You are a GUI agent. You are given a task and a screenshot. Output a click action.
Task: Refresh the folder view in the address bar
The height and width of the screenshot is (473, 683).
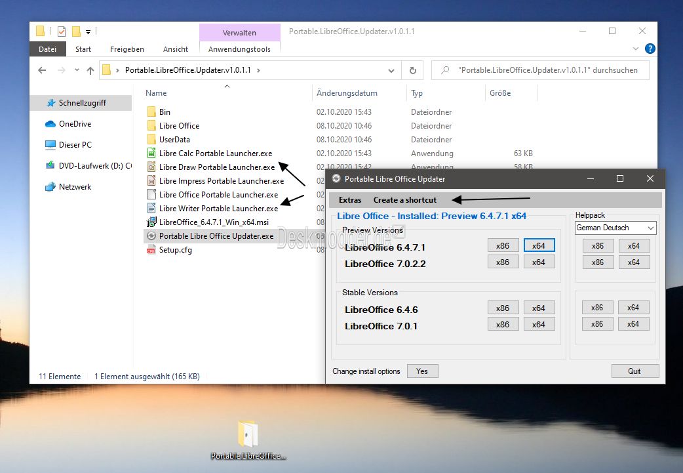tap(412, 70)
